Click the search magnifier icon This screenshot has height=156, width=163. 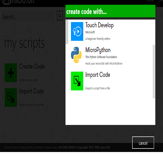click(60, 16)
